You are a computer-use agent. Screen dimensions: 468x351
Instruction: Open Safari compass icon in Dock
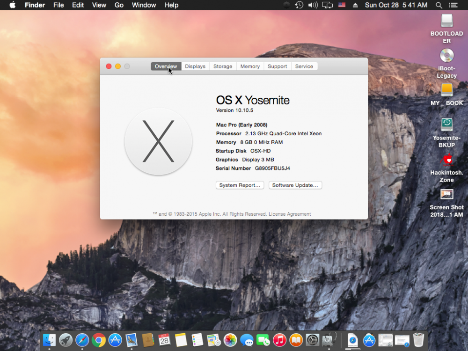[x=82, y=340]
